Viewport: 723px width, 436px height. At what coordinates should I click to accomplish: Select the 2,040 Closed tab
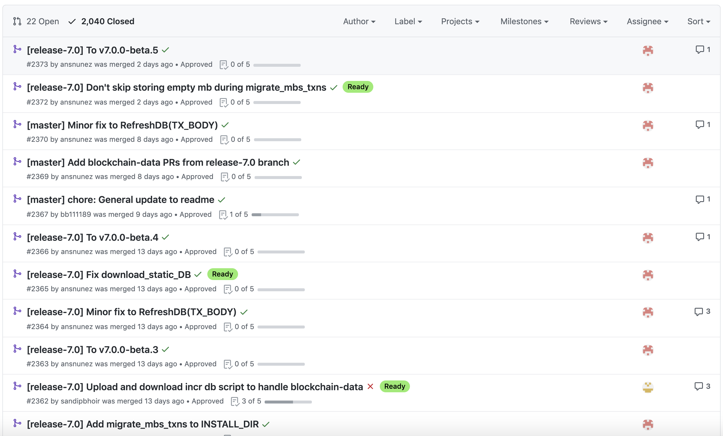point(101,22)
